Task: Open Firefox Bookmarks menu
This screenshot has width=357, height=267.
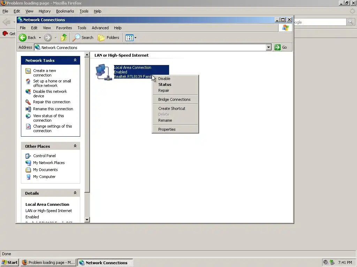Action: [x=65, y=11]
